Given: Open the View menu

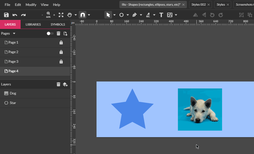Looking at the screenshot, I should (x=45, y=5).
